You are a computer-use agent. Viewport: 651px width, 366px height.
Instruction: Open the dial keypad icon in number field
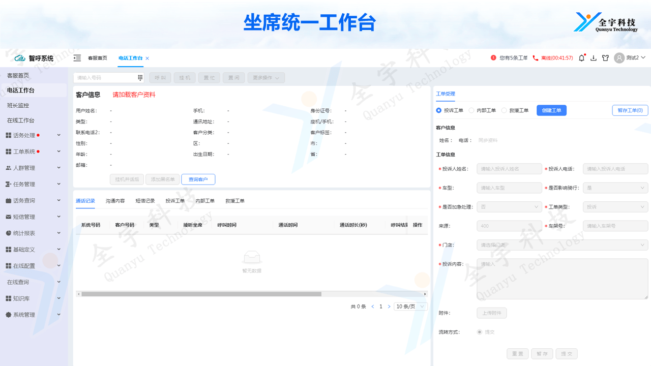pos(140,78)
